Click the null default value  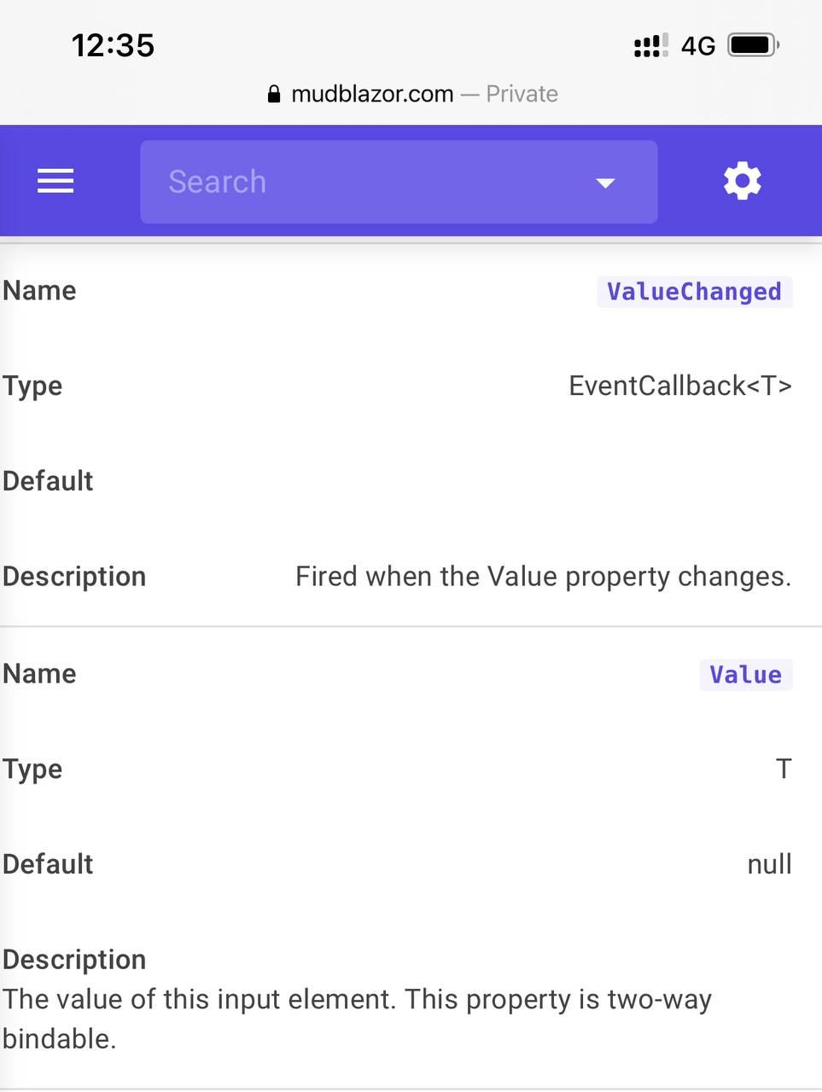pos(770,864)
